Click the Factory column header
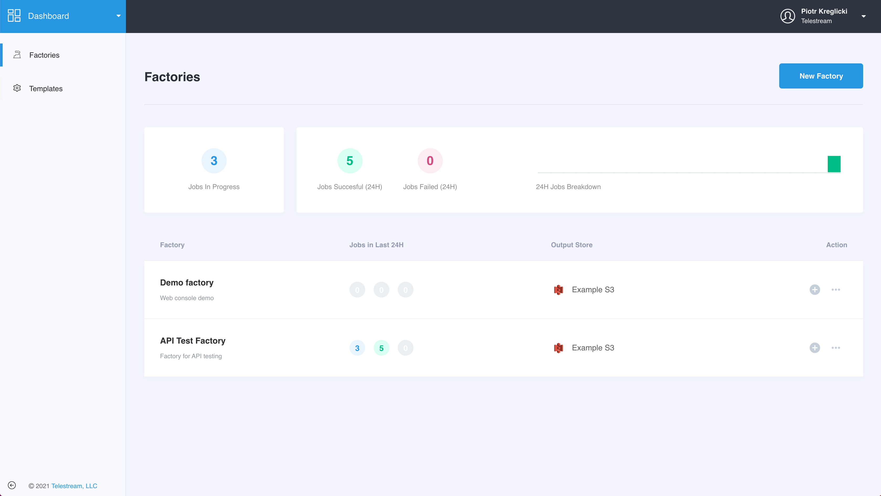Screen dimensions: 881x496 172,245
